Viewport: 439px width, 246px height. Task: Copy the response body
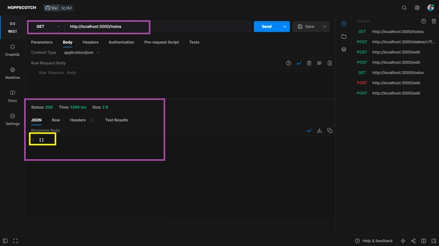point(330,130)
